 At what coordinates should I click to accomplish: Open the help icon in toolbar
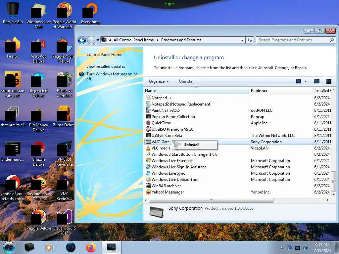point(329,81)
